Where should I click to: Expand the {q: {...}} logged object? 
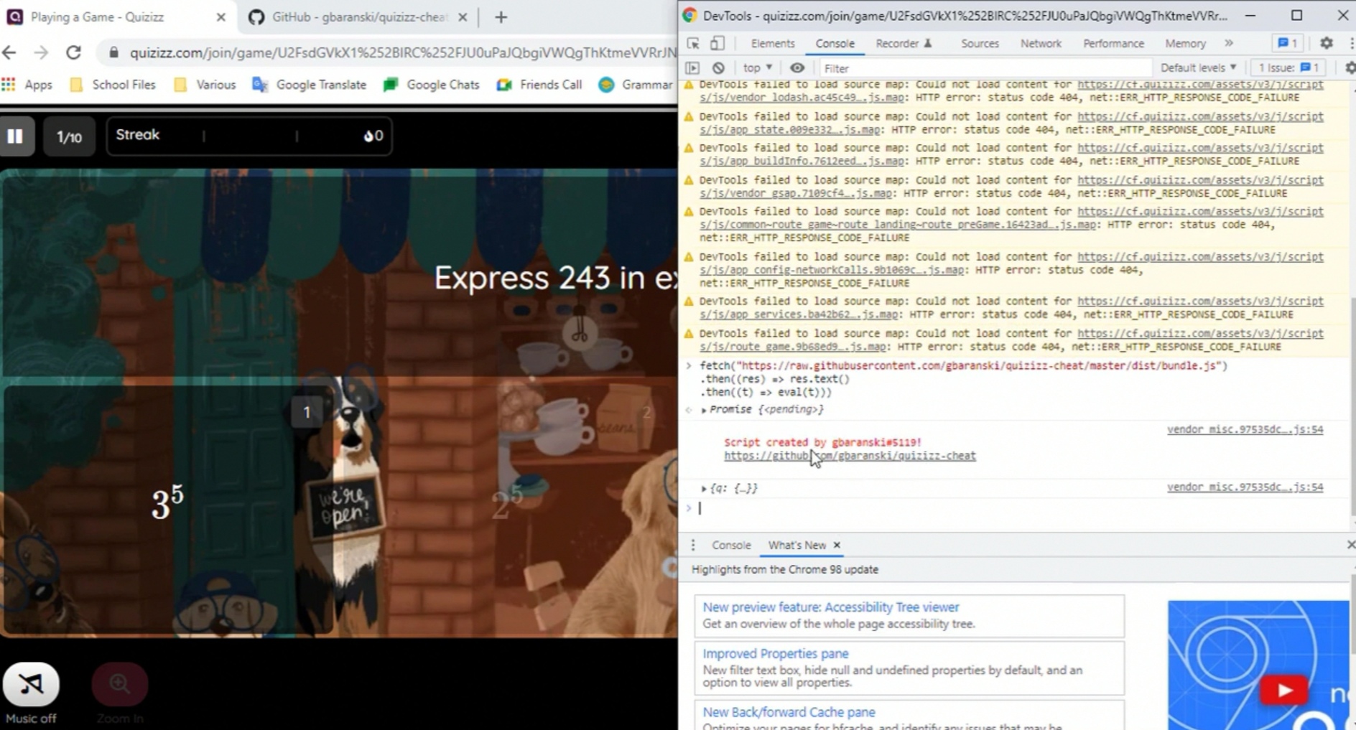704,489
